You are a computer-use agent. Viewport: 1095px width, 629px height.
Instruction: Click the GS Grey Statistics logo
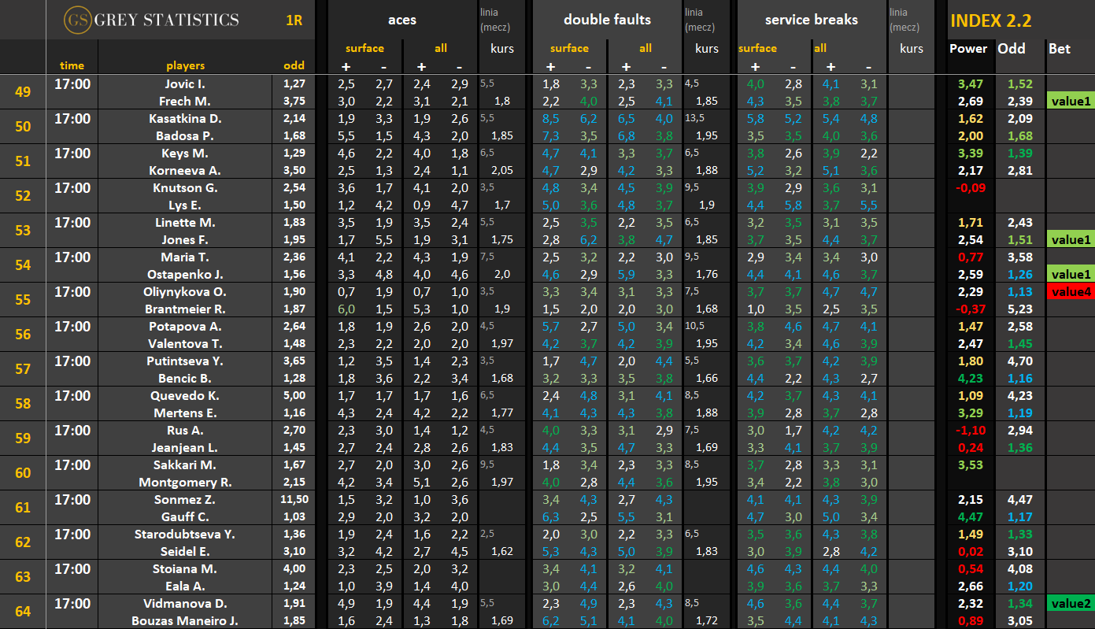150,20
